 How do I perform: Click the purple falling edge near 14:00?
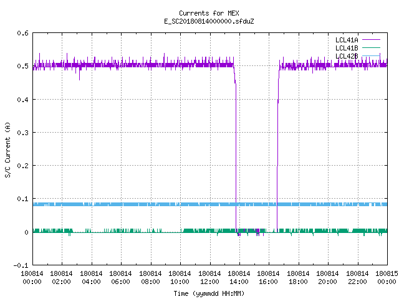(x=236, y=153)
